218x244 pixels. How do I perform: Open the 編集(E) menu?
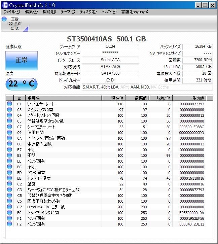pyautogui.click(x=31, y=12)
